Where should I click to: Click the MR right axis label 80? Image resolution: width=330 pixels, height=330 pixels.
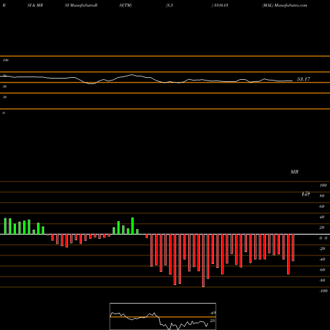(322, 196)
